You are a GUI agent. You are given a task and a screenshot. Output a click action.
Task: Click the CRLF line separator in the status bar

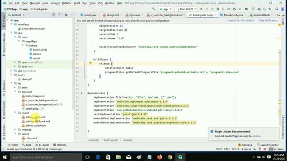pos(227,149)
